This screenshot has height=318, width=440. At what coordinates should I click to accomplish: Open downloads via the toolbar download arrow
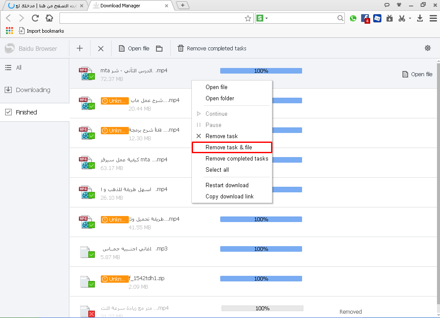pos(420,19)
